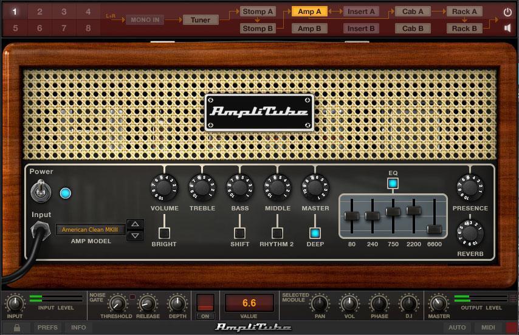Click the bottom-bar MASTER output knob

point(438,303)
